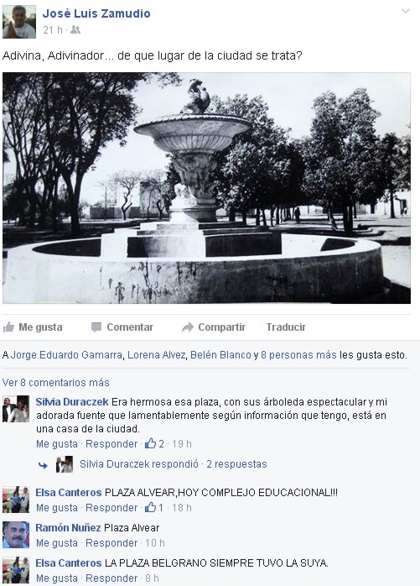The width and height of the screenshot is (420, 586).
Task: Click the Compartir arrow icon
Action: click(x=188, y=327)
